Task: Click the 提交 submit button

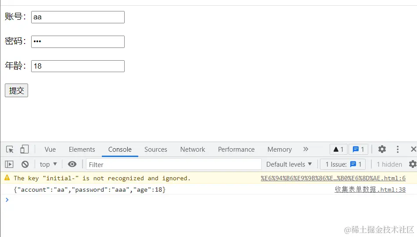Action: 17,91
